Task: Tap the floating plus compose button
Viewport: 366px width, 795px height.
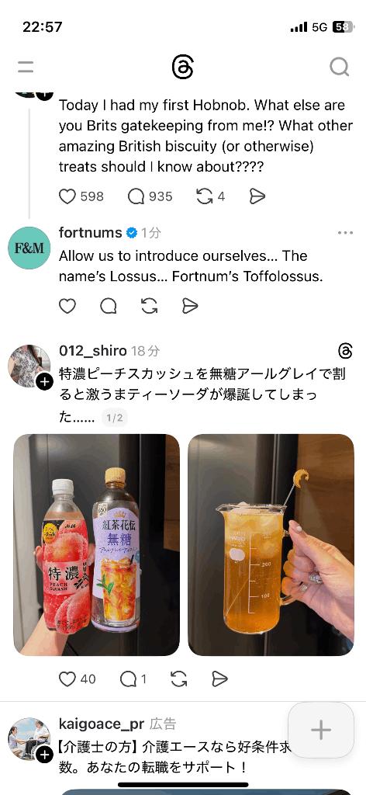Action: click(x=321, y=730)
